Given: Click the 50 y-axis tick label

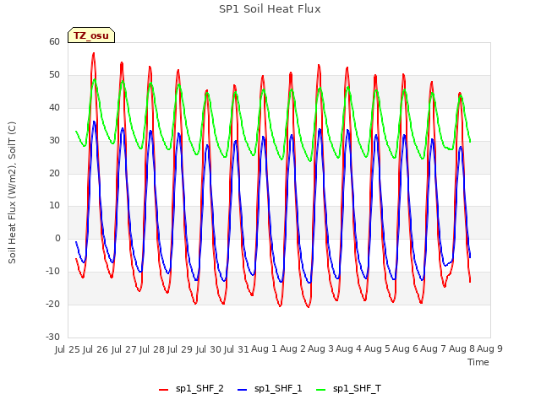Looking at the screenshot, I should (x=54, y=75).
